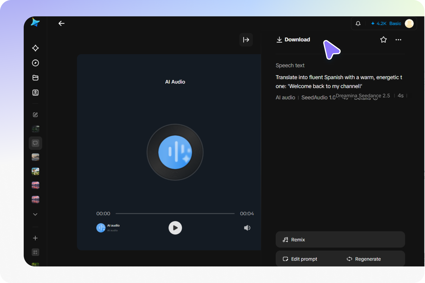Download the generated audio

pos(293,40)
